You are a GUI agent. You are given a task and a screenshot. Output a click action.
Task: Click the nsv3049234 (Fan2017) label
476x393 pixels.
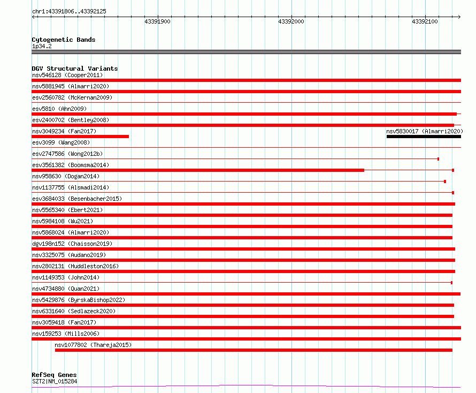(x=64, y=131)
